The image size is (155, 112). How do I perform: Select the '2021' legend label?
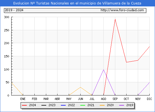click(91, 105)
